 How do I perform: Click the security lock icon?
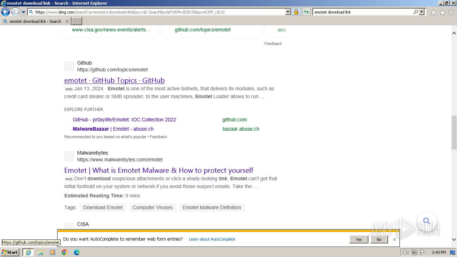[296, 12]
